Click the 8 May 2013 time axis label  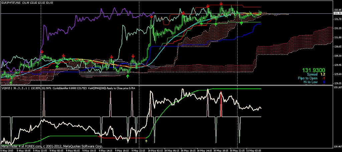point(6,150)
